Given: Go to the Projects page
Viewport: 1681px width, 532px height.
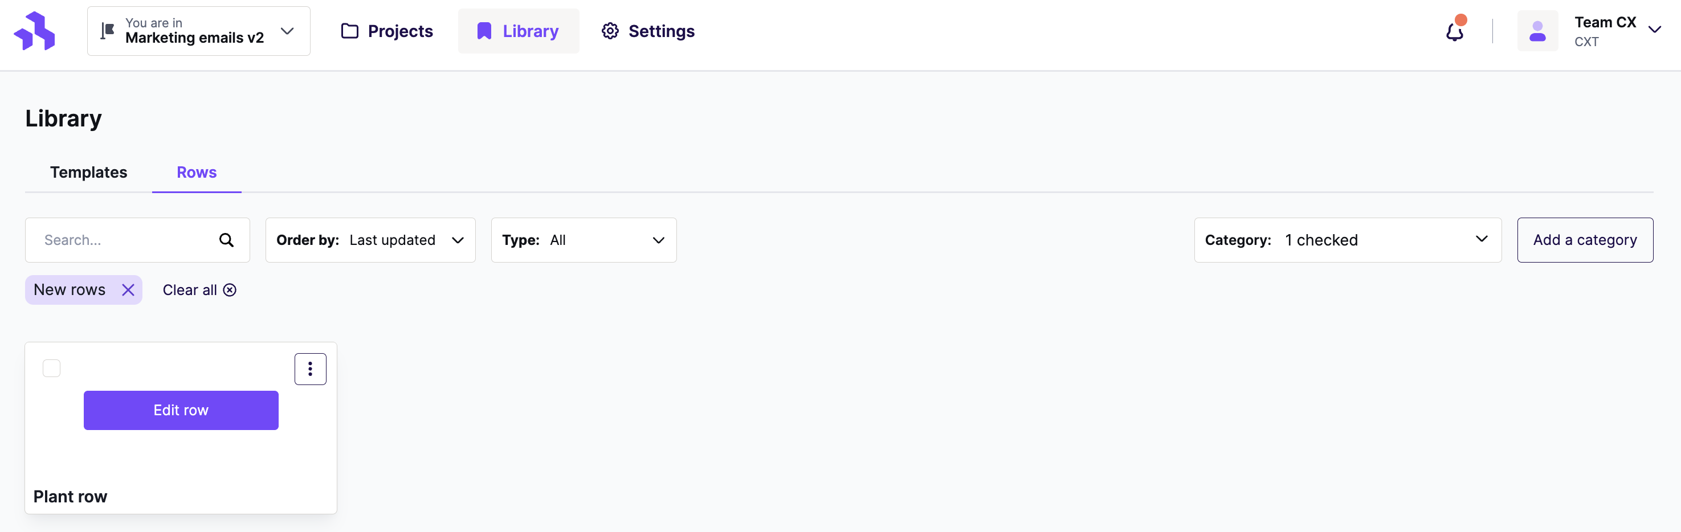Looking at the screenshot, I should (387, 31).
